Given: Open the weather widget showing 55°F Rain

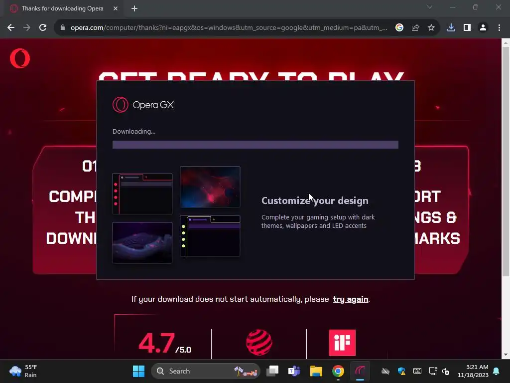Looking at the screenshot, I should (x=23, y=371).
